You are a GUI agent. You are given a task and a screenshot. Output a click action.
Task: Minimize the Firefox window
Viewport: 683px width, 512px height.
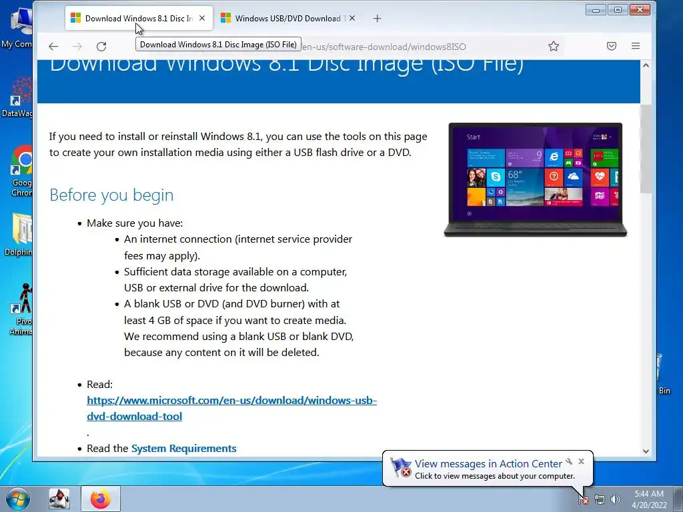[x=596, y=9]
